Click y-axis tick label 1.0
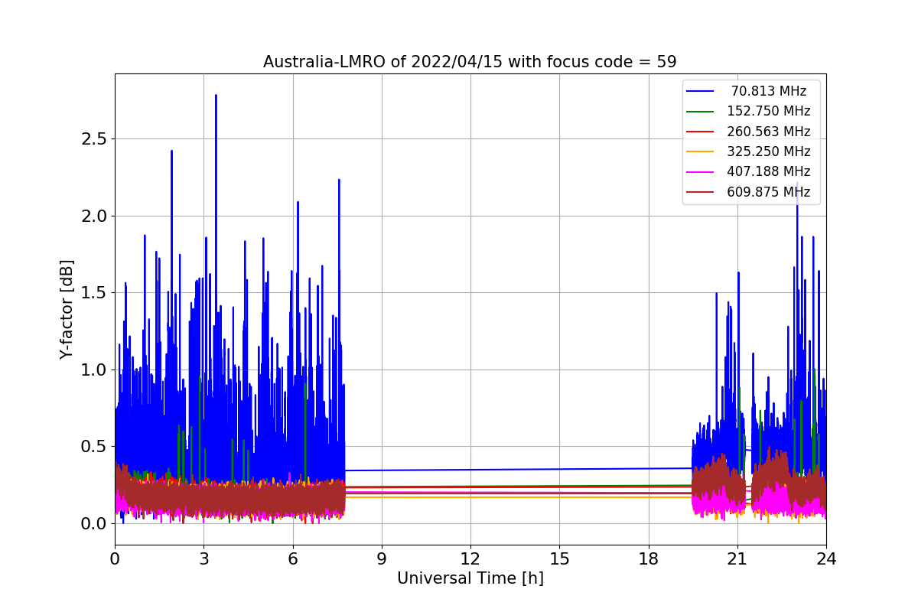Screen dimensions: 918x612 pos(94,369)
